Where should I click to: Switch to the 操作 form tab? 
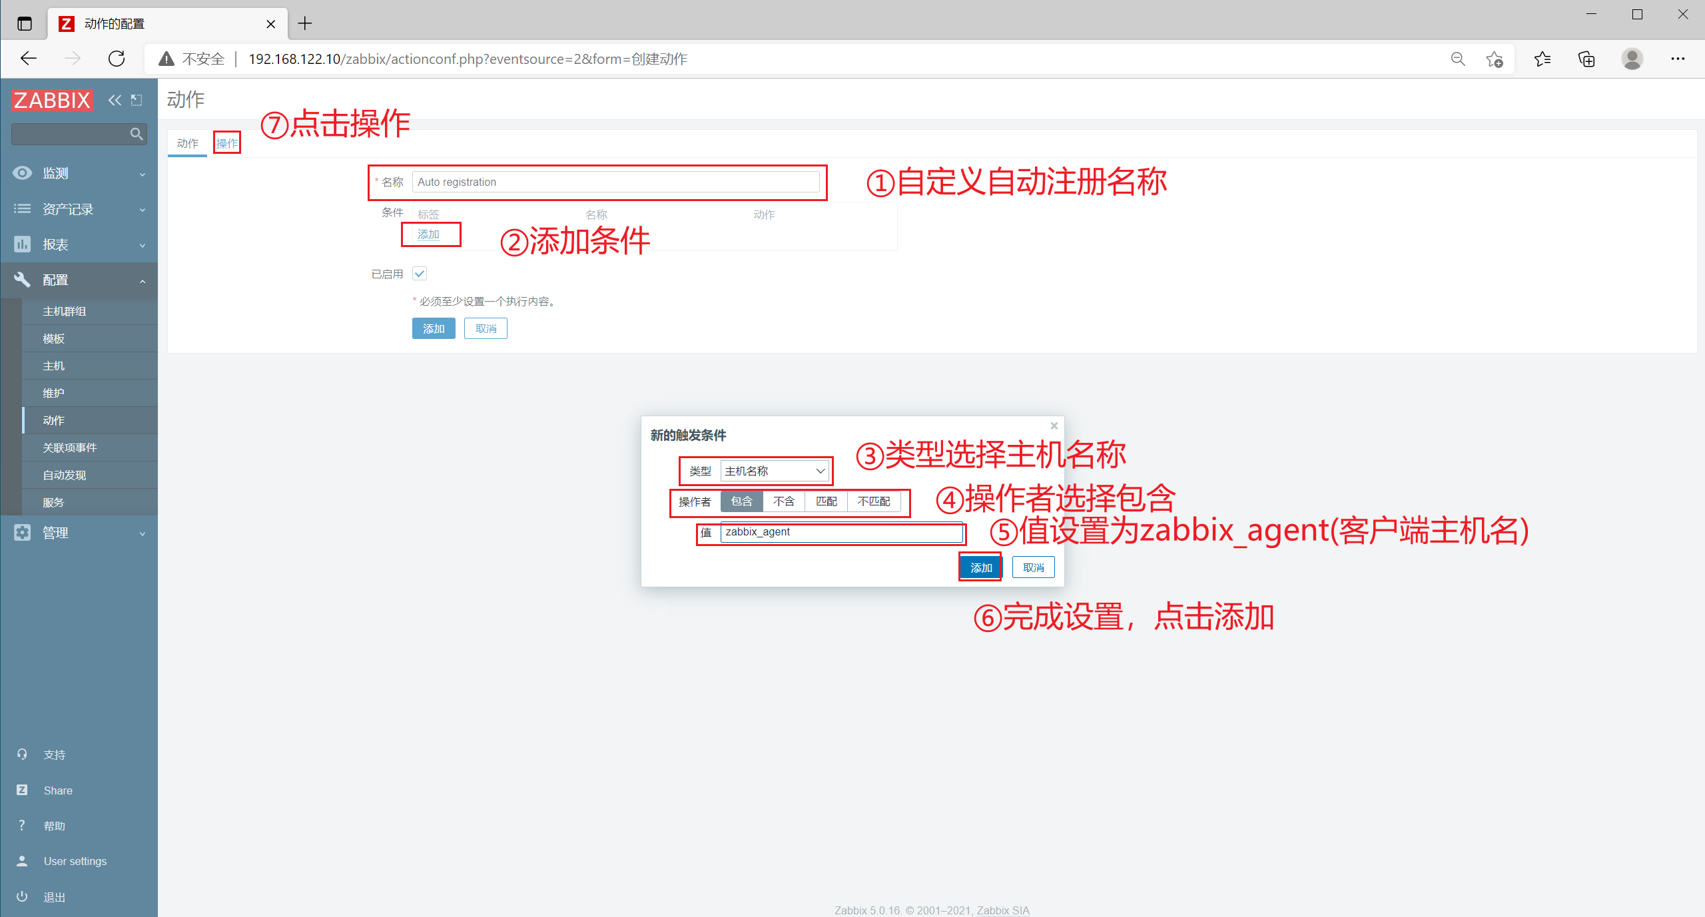[227, 143]
